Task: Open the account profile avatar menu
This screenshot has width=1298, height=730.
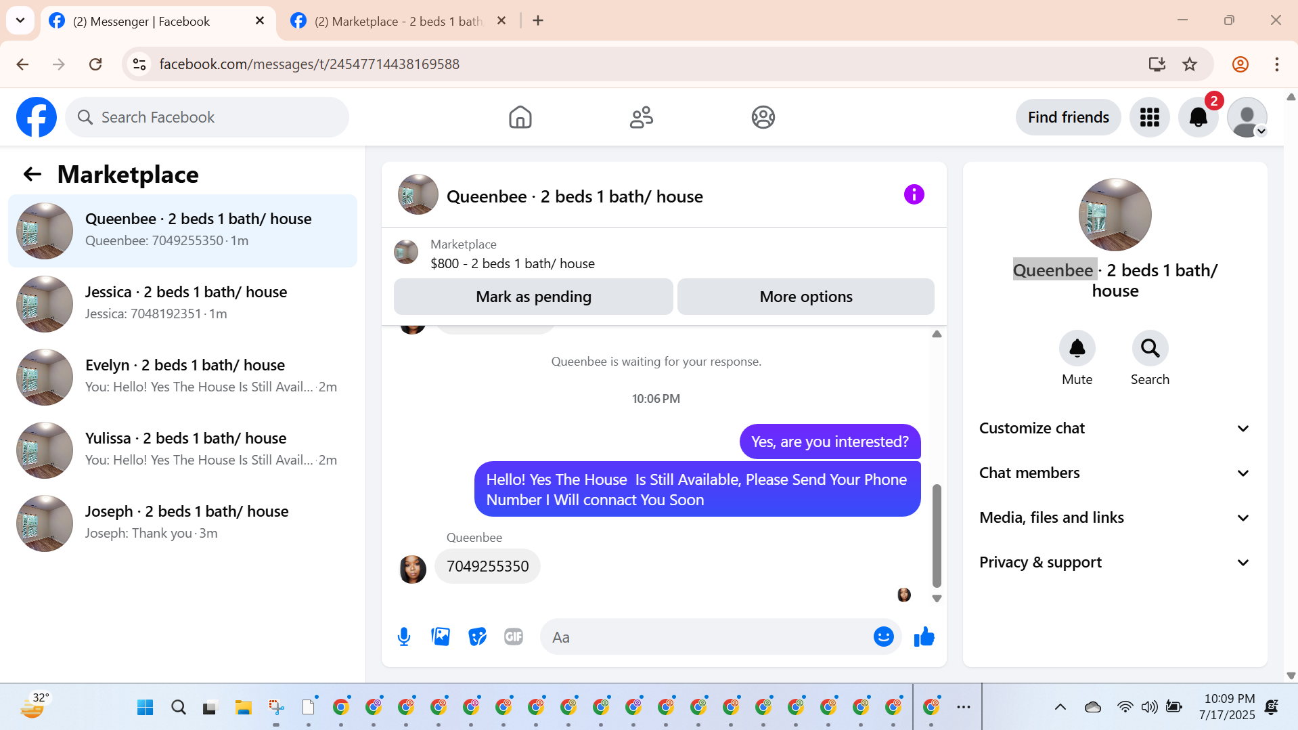Action: pyautogui.click(x=1247, y=117)
